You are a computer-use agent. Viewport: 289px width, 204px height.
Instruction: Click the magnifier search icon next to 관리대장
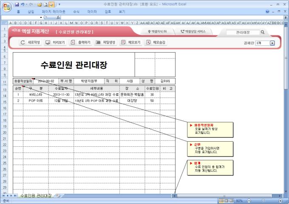point(263,32)
